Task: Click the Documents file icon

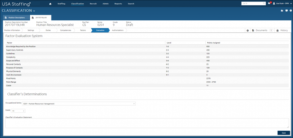Action: 253,30
